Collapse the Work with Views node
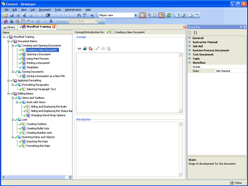Screen dimensions: 248x186 tap(17, 102)
